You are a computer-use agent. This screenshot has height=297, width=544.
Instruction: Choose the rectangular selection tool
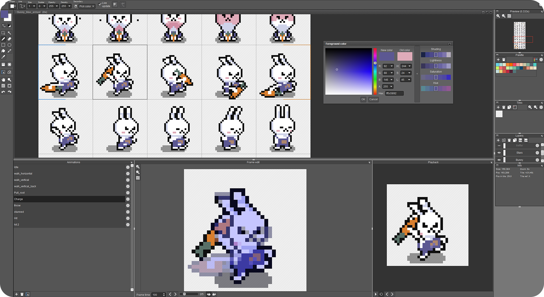[3, 33]
